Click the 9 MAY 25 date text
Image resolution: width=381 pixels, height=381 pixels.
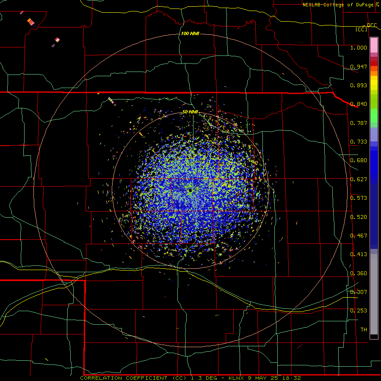pos(262,378)
